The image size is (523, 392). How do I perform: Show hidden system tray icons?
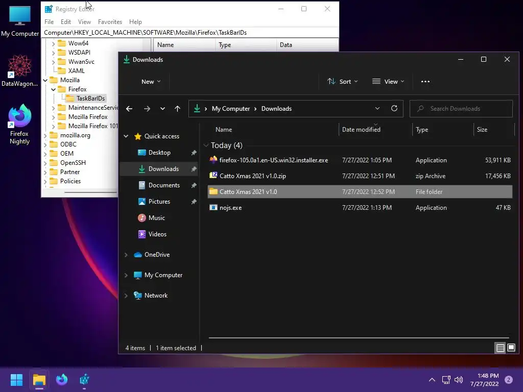click(432, 380)
